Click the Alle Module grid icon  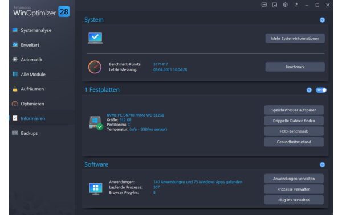point(15,74)
